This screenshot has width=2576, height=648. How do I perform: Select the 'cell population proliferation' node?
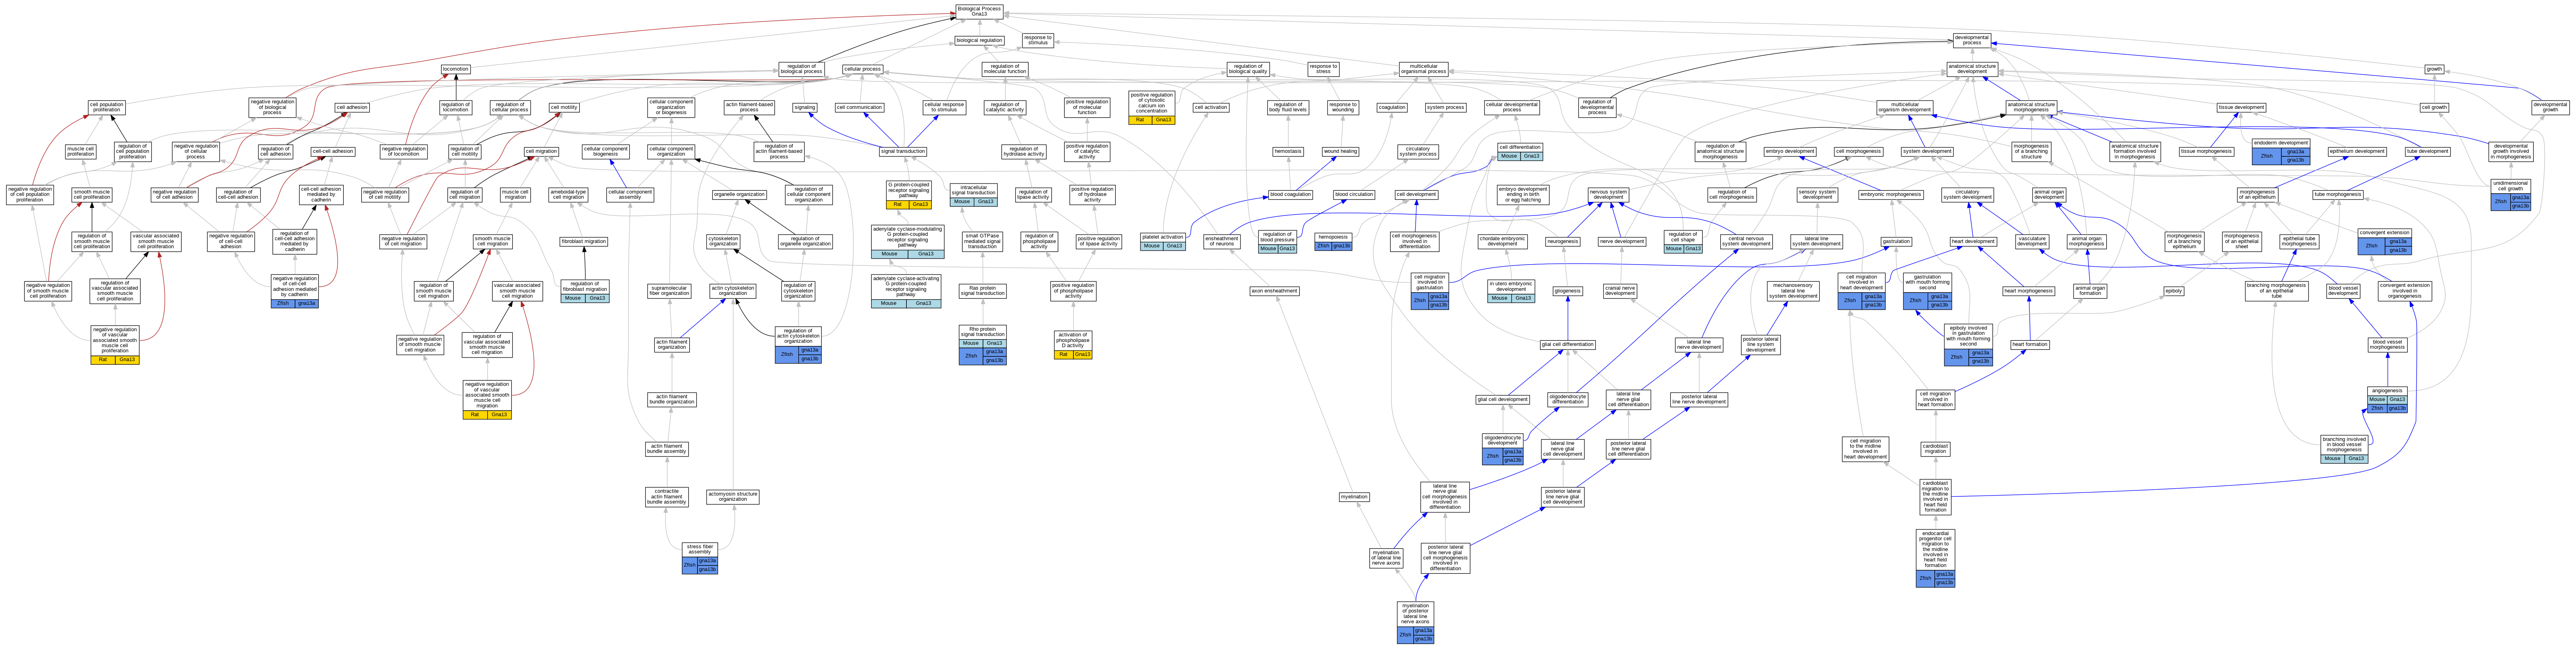click(x=106, y=107)
